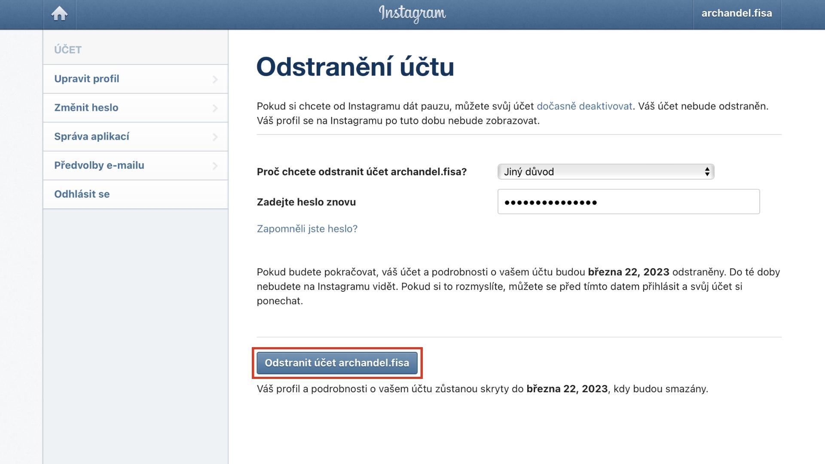
Task: Click chevron next to Předvolby e-mailu
Action: (x=215, y=166)
